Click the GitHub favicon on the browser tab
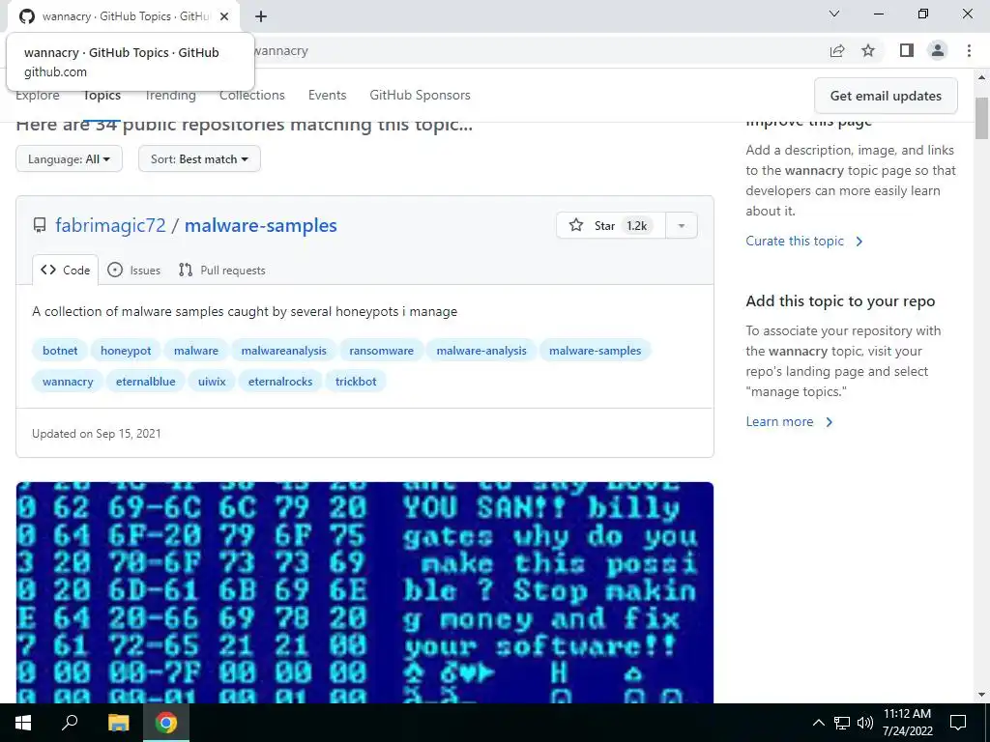Viewport: 990px width, 742px height. [x=26, y=16]
